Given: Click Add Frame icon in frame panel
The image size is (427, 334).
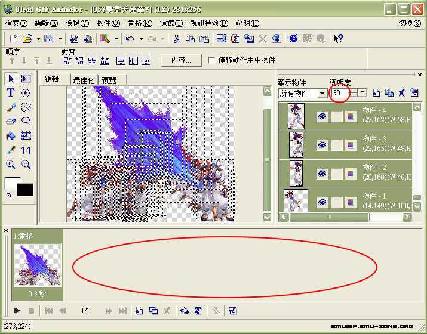Looking at the screenshot, I should [x=139, y=311].
